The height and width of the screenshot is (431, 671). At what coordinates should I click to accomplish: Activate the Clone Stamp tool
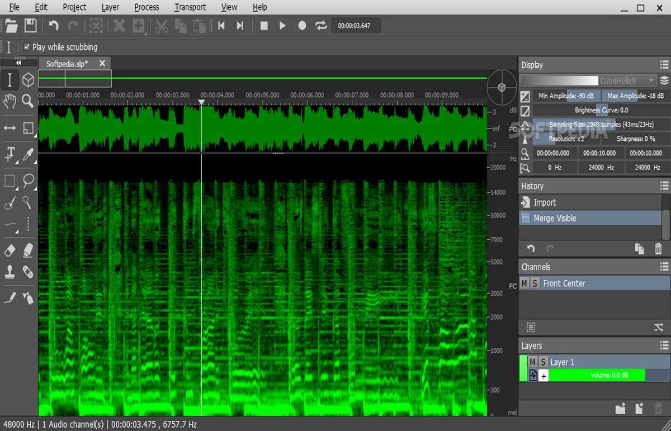point(10,272)
